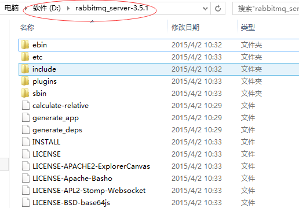The width and height of the screenshot is (299, 208).
Task: Expand the 软件 (D:) breadcrumb arrow
Action: (x=68, y=9)
